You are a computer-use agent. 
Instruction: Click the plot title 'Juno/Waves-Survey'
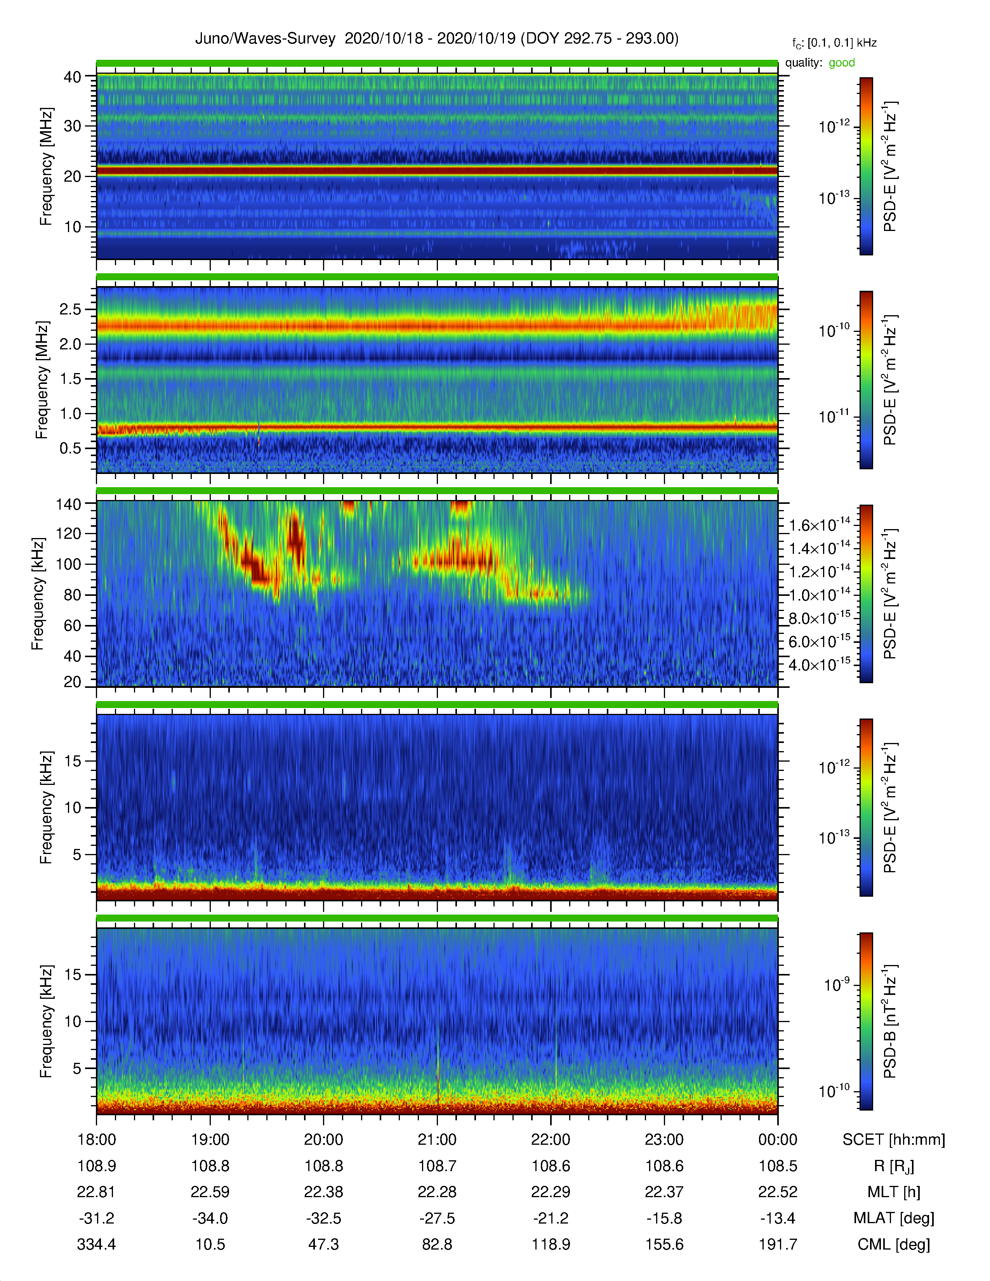pos(265,39)
